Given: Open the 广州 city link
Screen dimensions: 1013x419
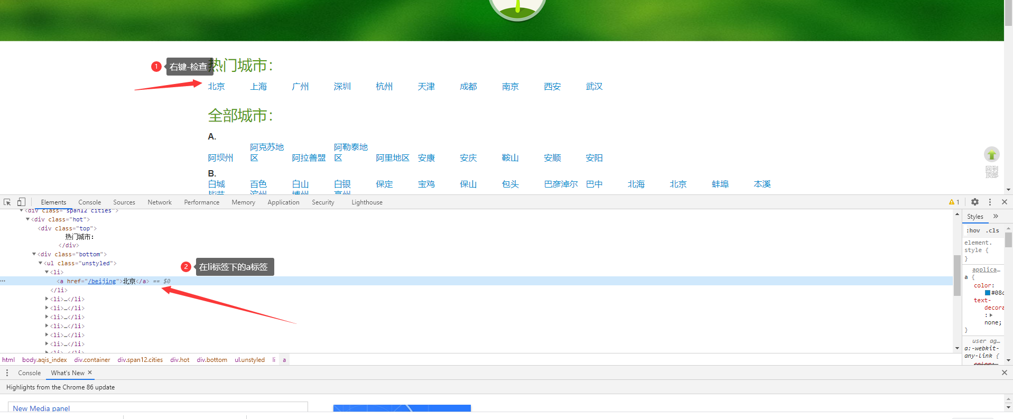Looking at the screenshot, I should pos(300,86).
